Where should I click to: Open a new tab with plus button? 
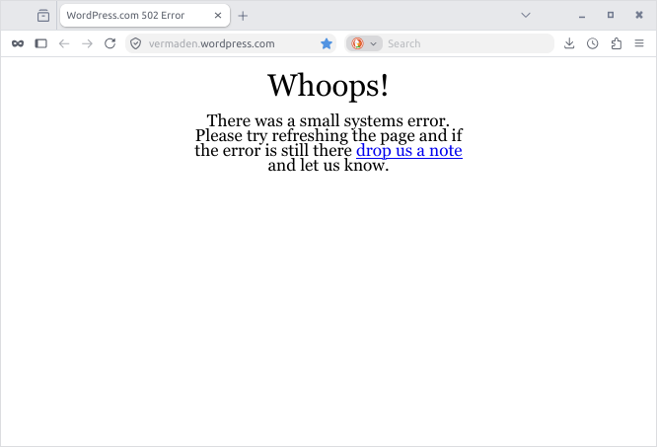pos(243,16)
